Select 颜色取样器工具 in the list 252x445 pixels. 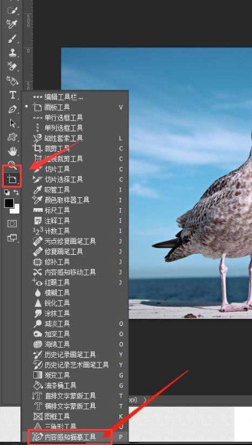pos(75,200)
